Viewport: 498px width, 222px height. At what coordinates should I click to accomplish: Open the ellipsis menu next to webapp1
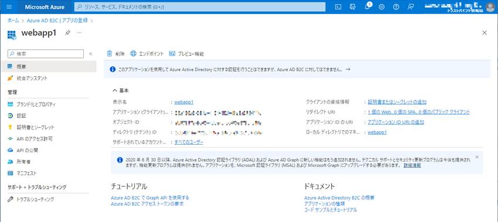tap(80, 33)
